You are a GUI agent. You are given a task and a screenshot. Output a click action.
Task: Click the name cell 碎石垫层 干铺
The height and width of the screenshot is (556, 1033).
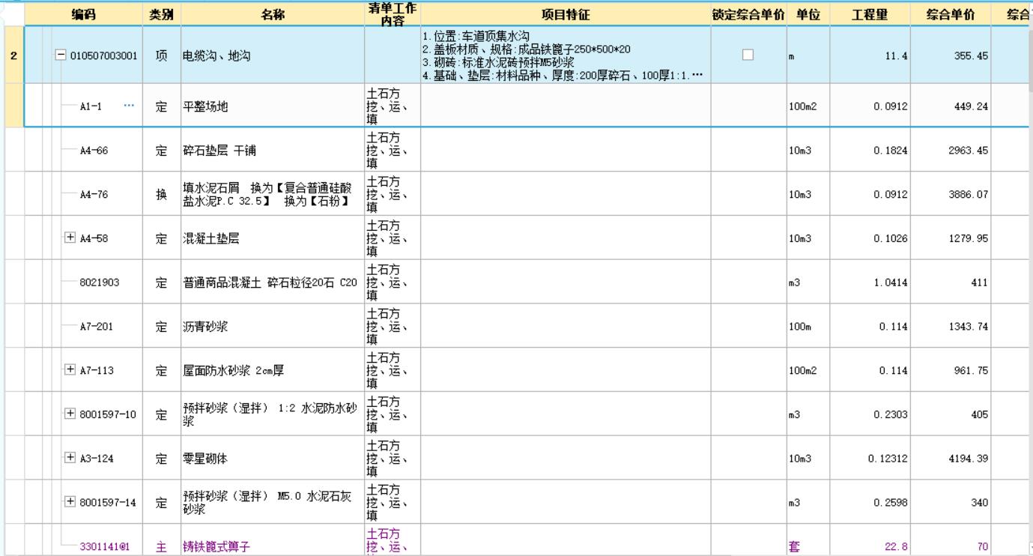pos(272,151)
